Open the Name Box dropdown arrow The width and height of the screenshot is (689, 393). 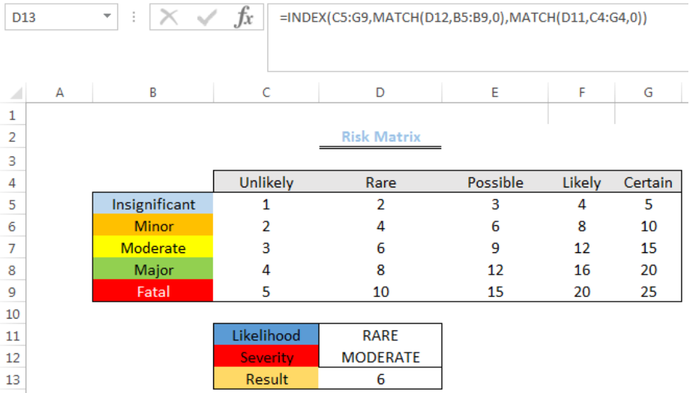[x=106, y=17]
